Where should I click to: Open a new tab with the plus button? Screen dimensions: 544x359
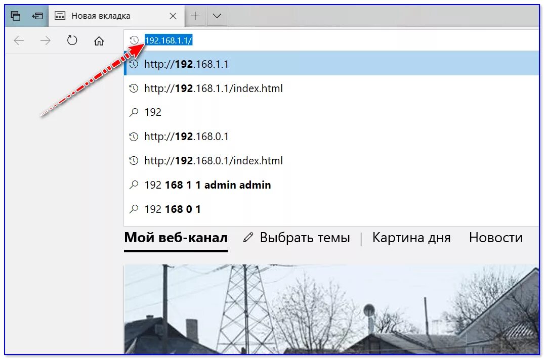coord(195,15)
